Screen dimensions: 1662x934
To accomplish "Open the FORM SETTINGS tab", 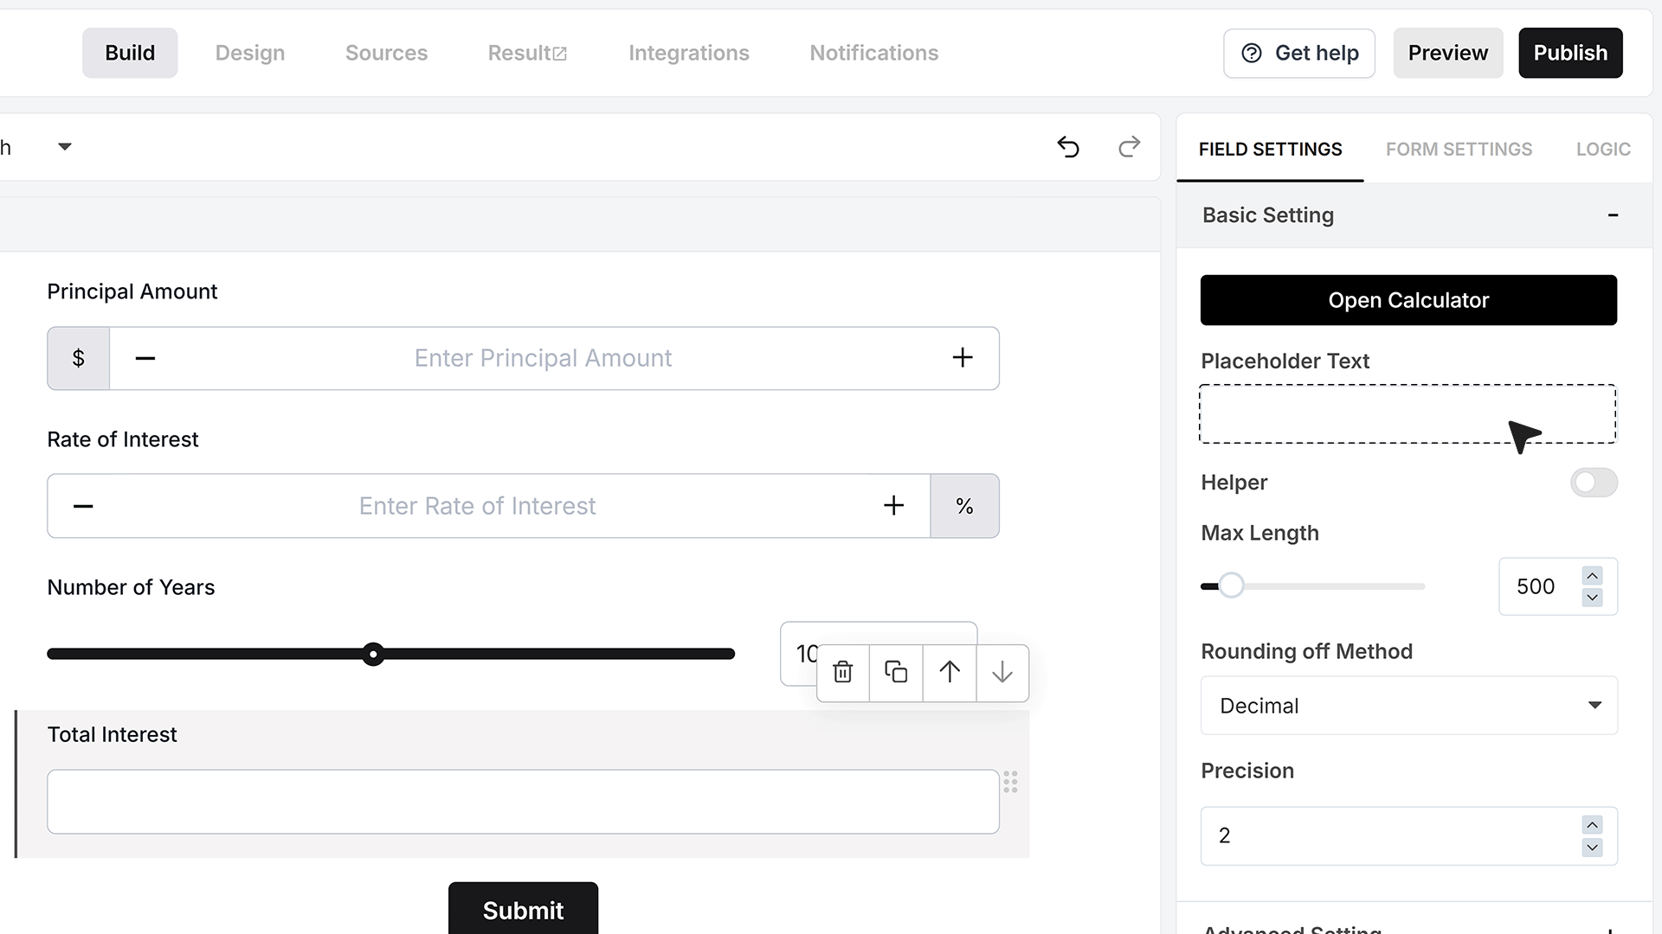I will click(1459, 149).
